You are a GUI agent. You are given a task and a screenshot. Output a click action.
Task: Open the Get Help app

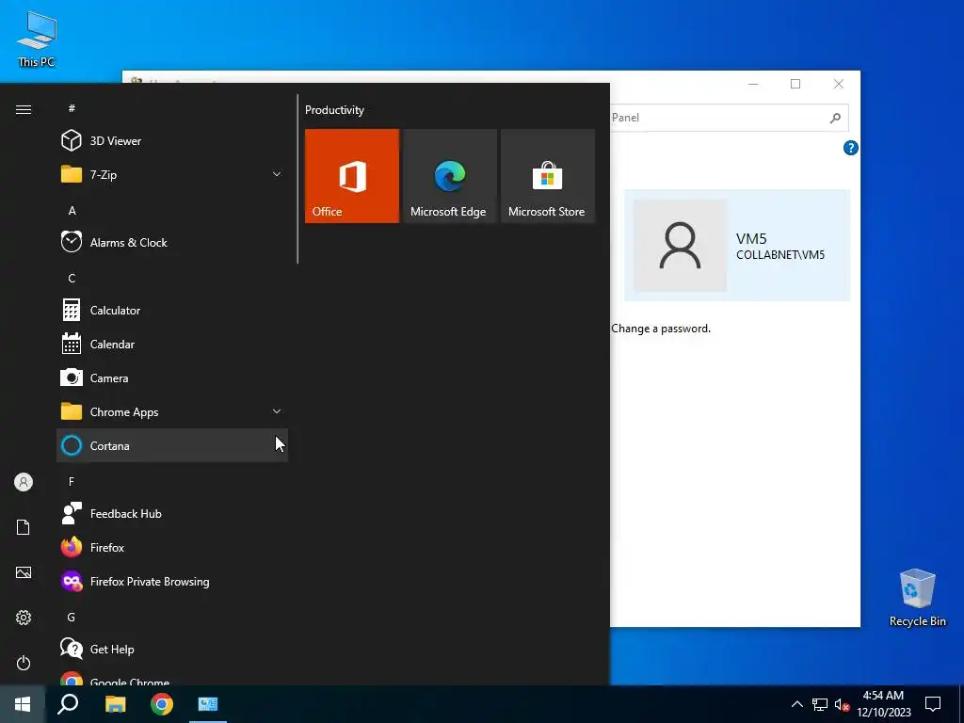pyautogui.click(x=172, y=650)
